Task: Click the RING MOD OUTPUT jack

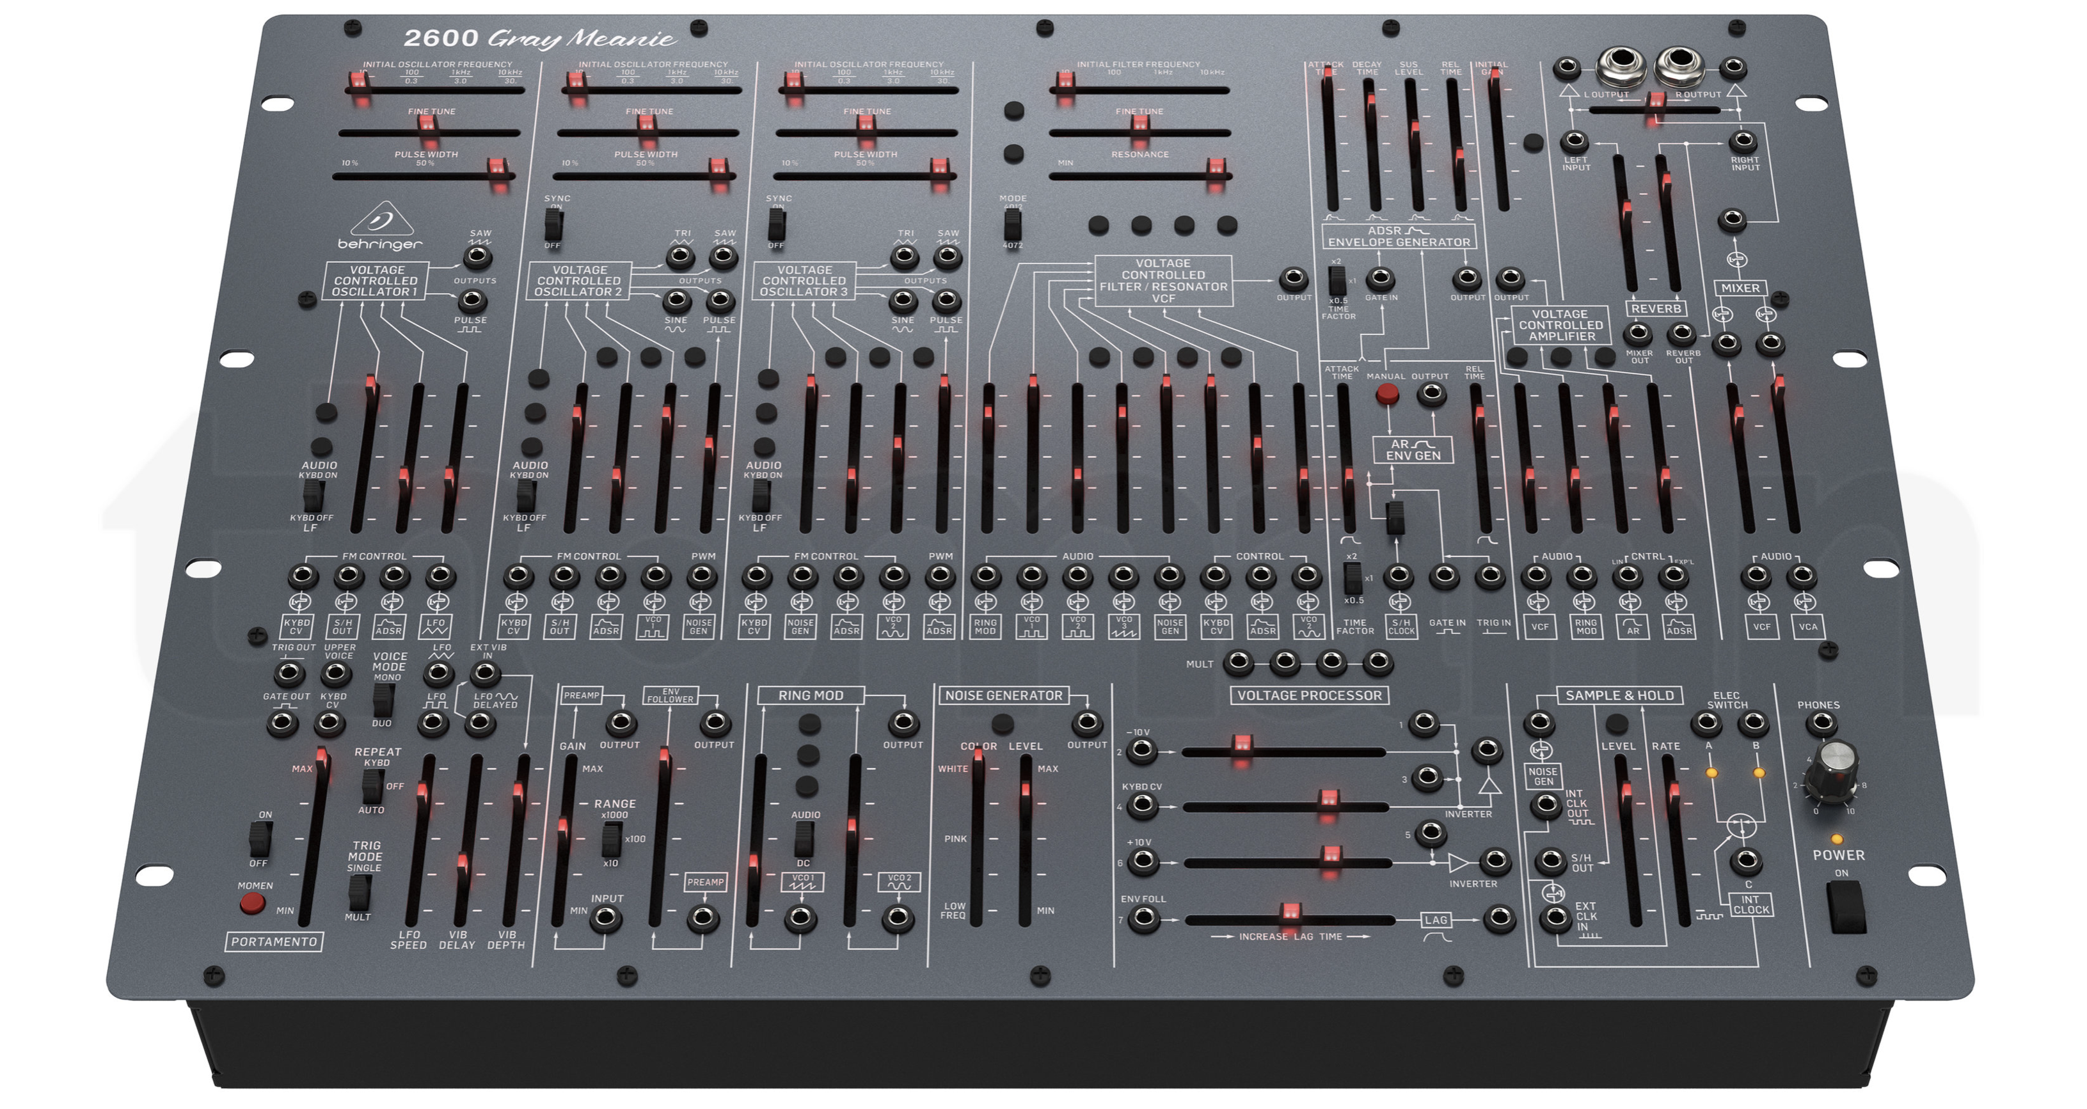Action: click(x=903, y=722)
